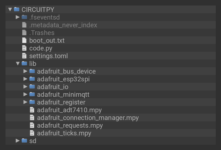The image size is (221, 150).
Task: Click the adafruit_requests.mpy file icon
Action: click(x=32, y=125)
